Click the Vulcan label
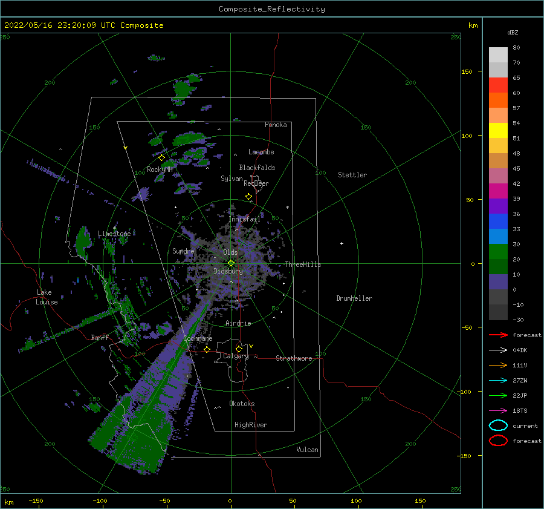The width and height of the screenshot is (544, 509). 308,450
